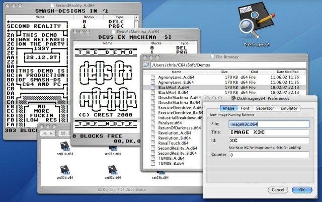Select the set02b.d64 disk icon
Viewport: 322px width, 202px height.
65,170
